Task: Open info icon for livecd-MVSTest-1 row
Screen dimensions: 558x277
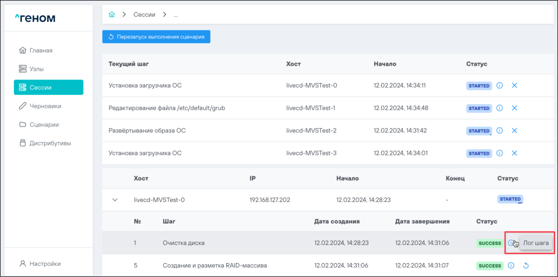Action: coord(500,108)
